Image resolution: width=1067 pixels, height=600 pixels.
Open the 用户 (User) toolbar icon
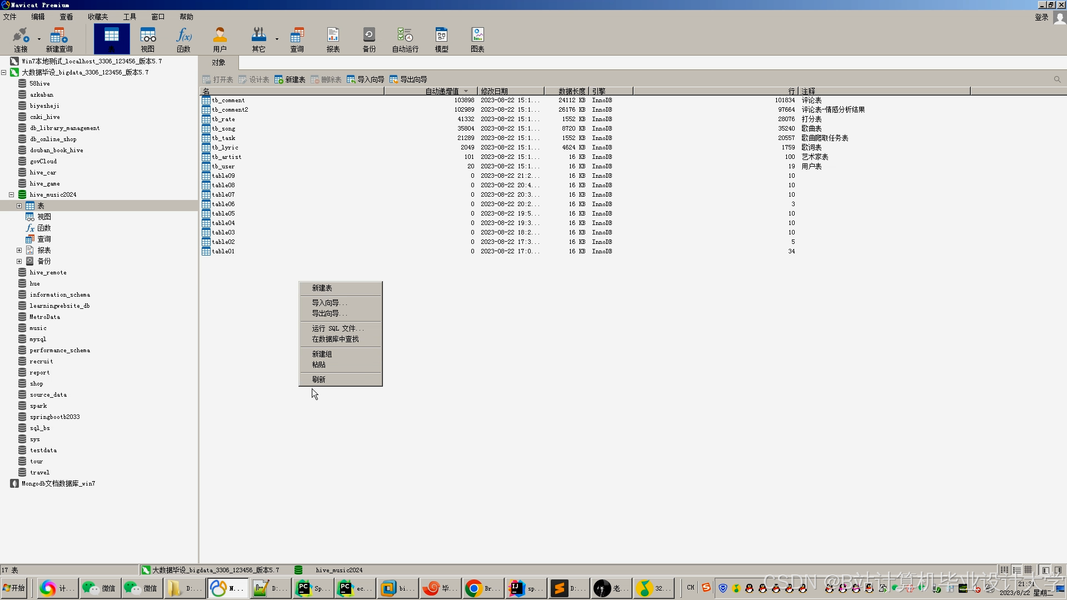(x=220, y=39)
